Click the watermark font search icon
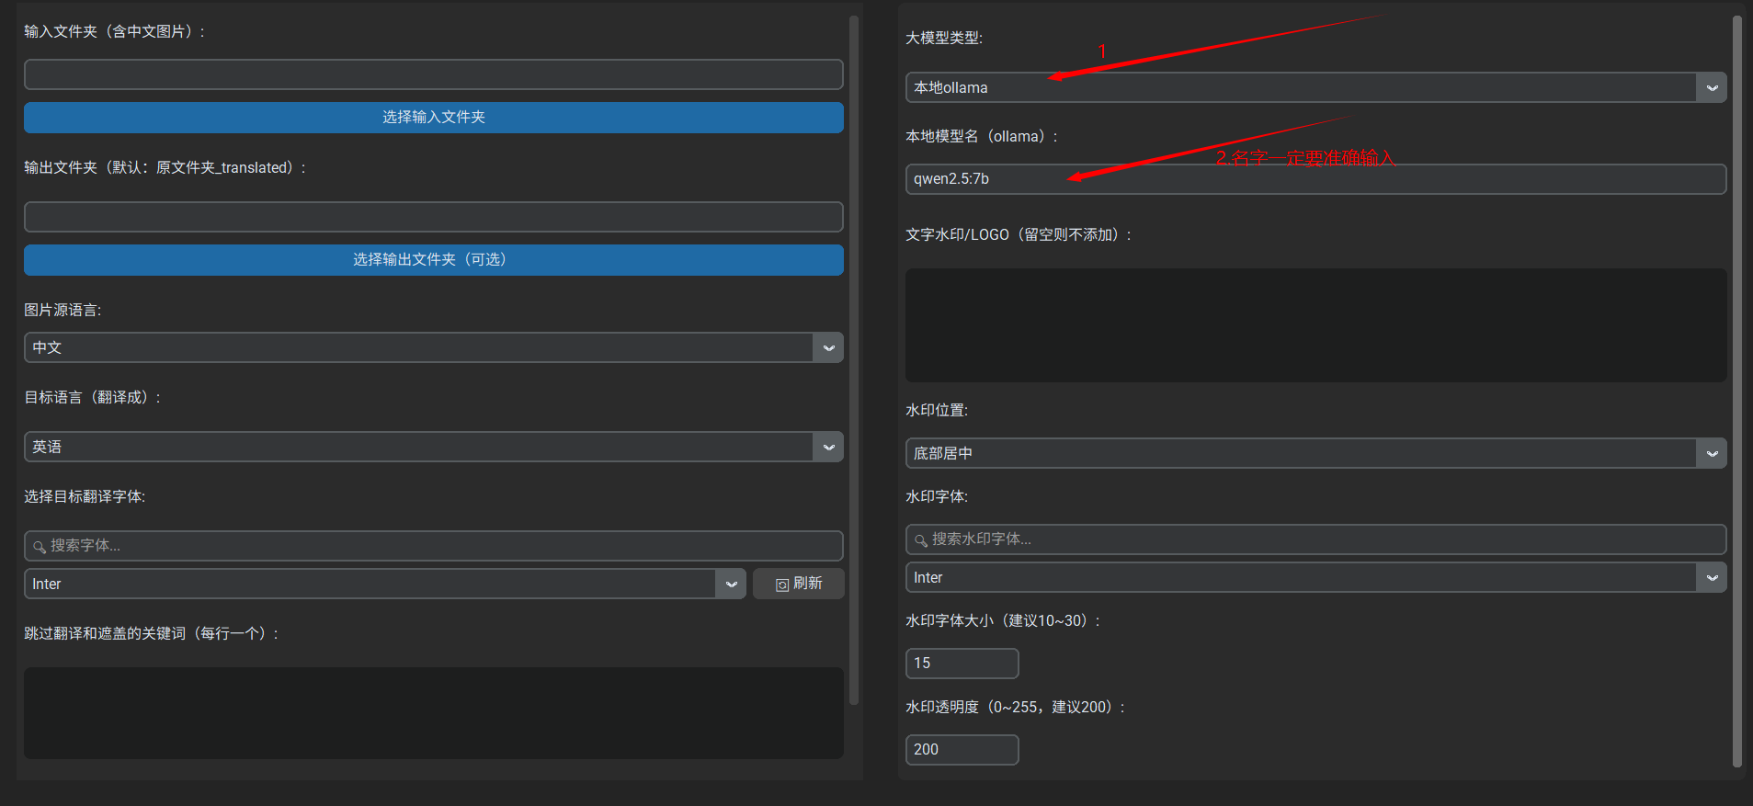Image resolution: width=1753 pixels, height=806 pixels. click(920, 540)
